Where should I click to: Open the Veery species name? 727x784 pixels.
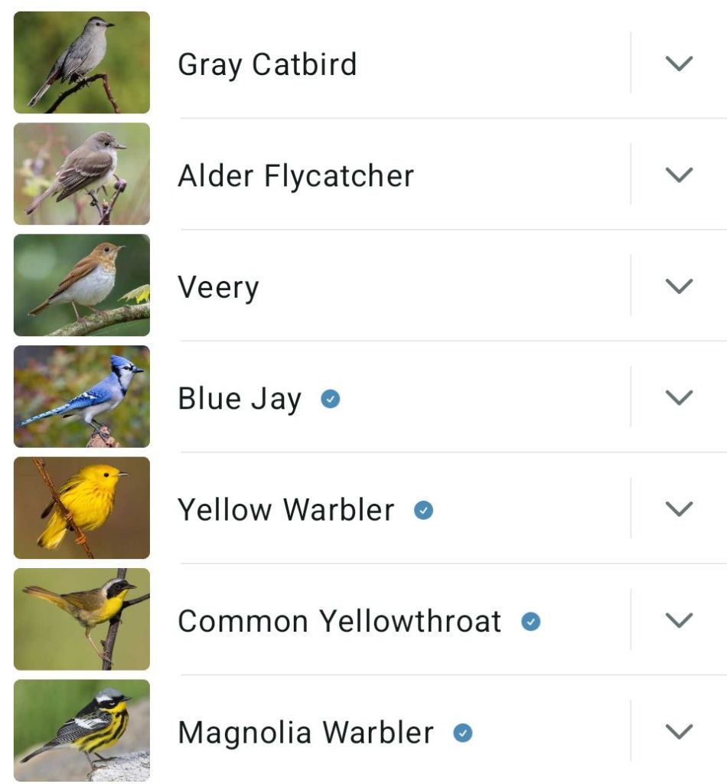218,288
